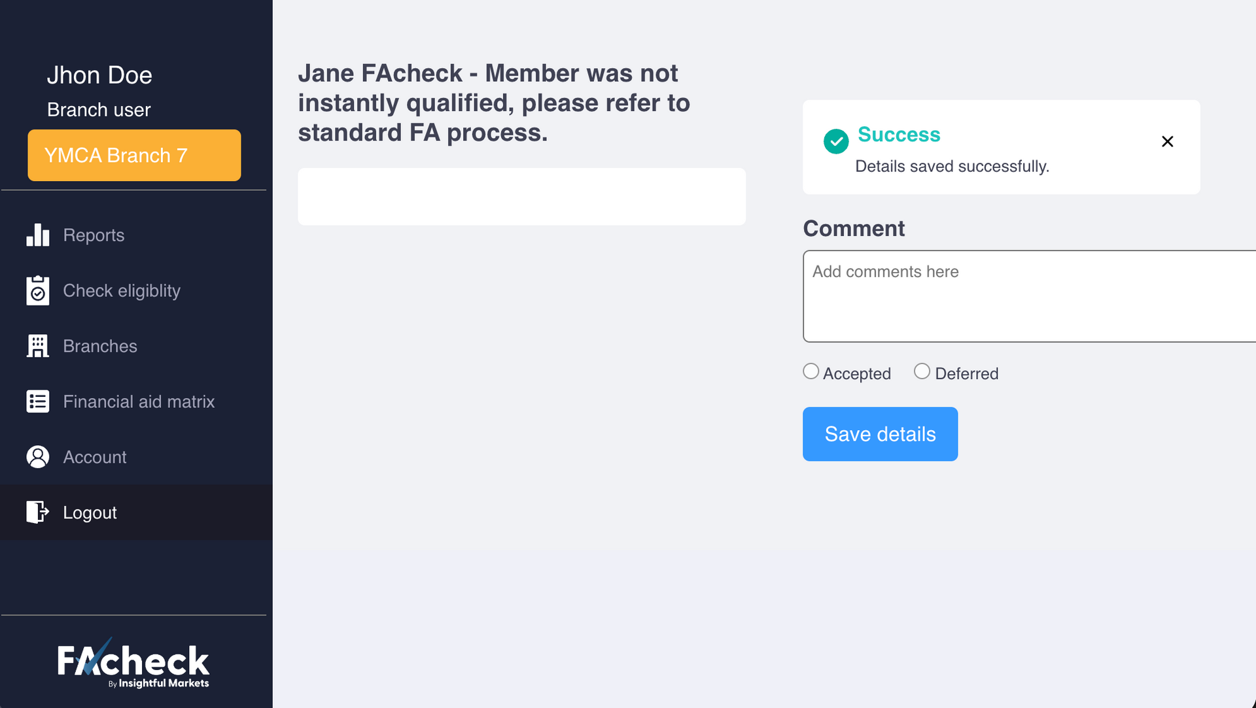Click the Branches building icon
Image resolution: width=1256 pixels, height=708 pixels.
click(38, 346)
